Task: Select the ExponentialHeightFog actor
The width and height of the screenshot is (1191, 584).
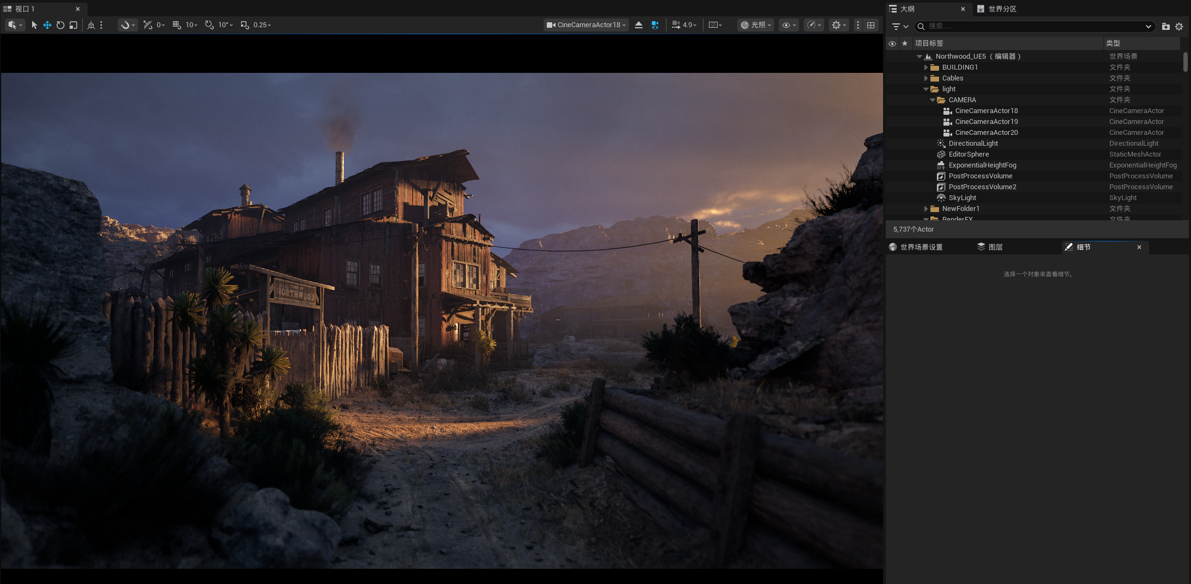Action: pyautogui.click(x=1034, y=165)
